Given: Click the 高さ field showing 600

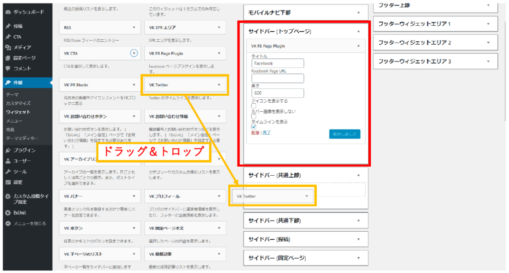Looking at the screenshot, I should tap(278, 93).
